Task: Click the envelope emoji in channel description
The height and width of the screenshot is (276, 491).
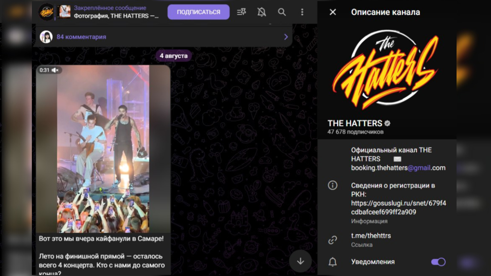Action: tap(397, 159)
